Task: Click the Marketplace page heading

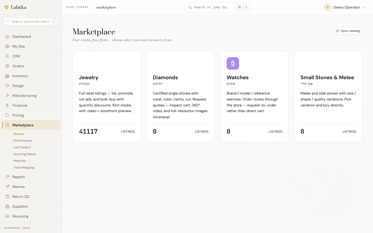Action: [94, 32]
